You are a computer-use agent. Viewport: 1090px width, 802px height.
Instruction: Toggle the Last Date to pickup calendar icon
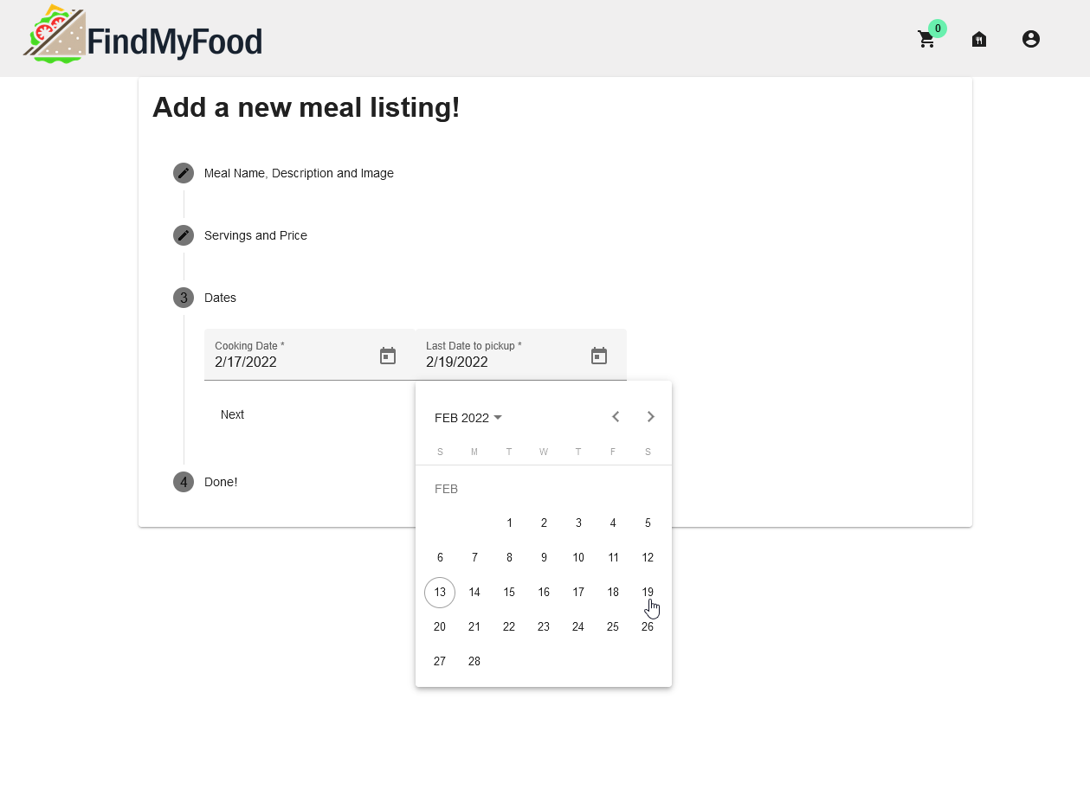click(x=599, y=356)
